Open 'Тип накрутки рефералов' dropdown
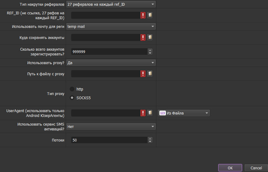This screenshot has height=172, width=268. (x=111, y=4)
